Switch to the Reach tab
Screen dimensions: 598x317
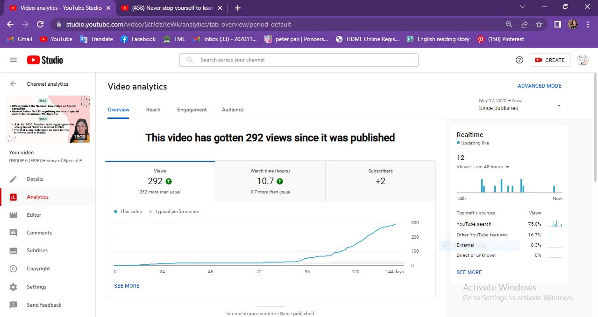click(x=153, y=110)
